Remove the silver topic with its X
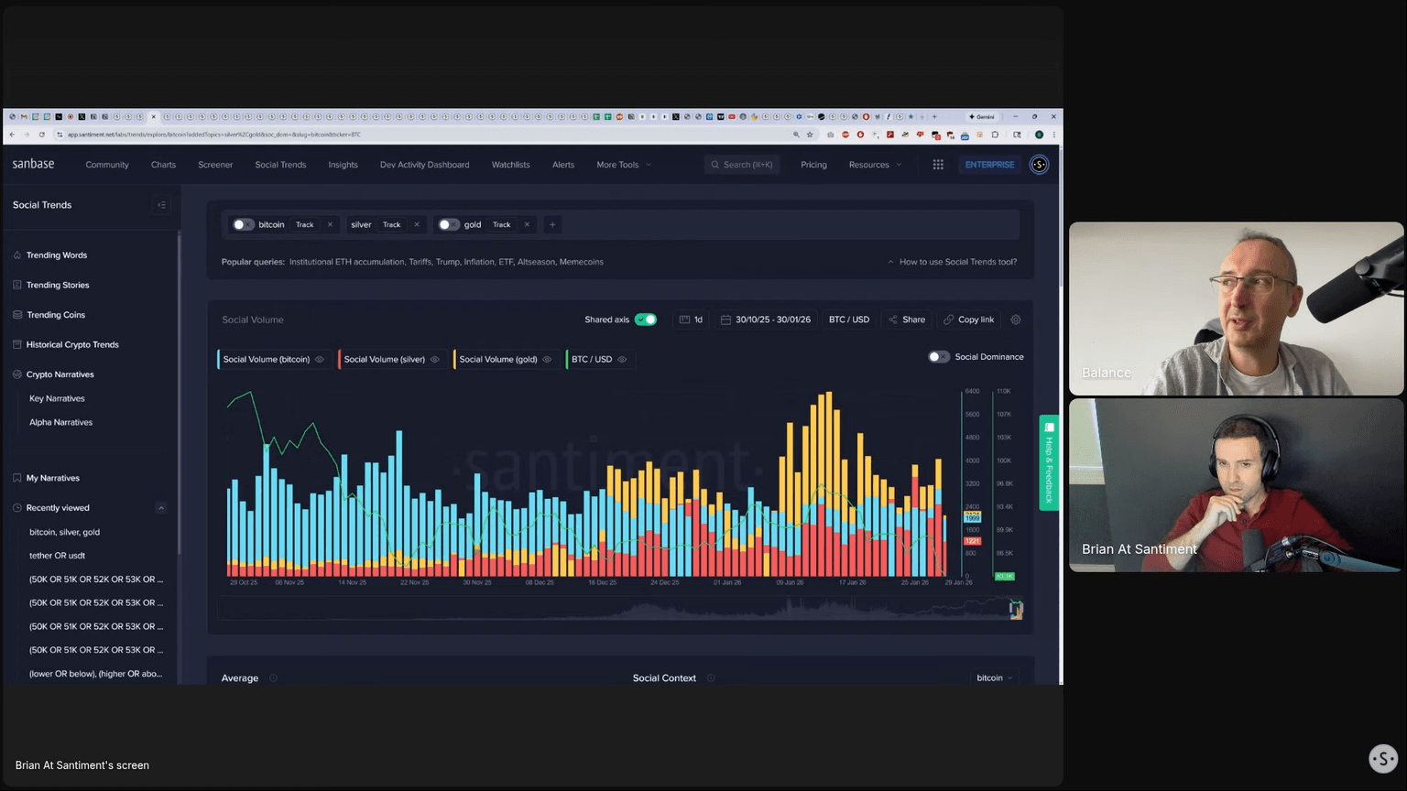The image size is (1407, 791). 417,224
